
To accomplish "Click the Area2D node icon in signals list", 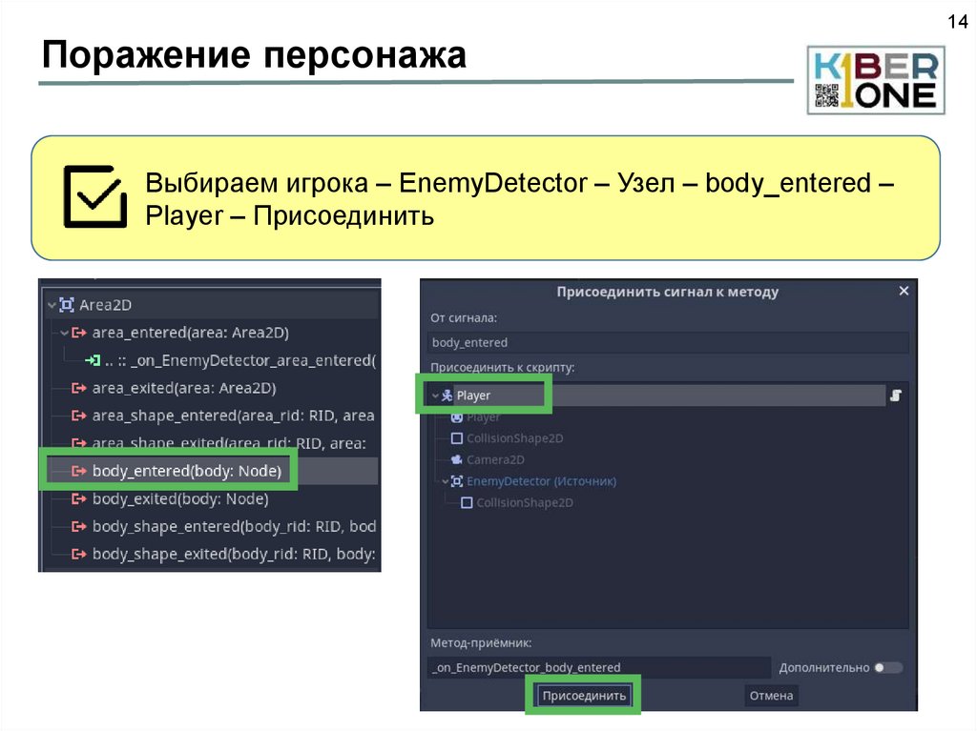I will [x=67, y=305].
